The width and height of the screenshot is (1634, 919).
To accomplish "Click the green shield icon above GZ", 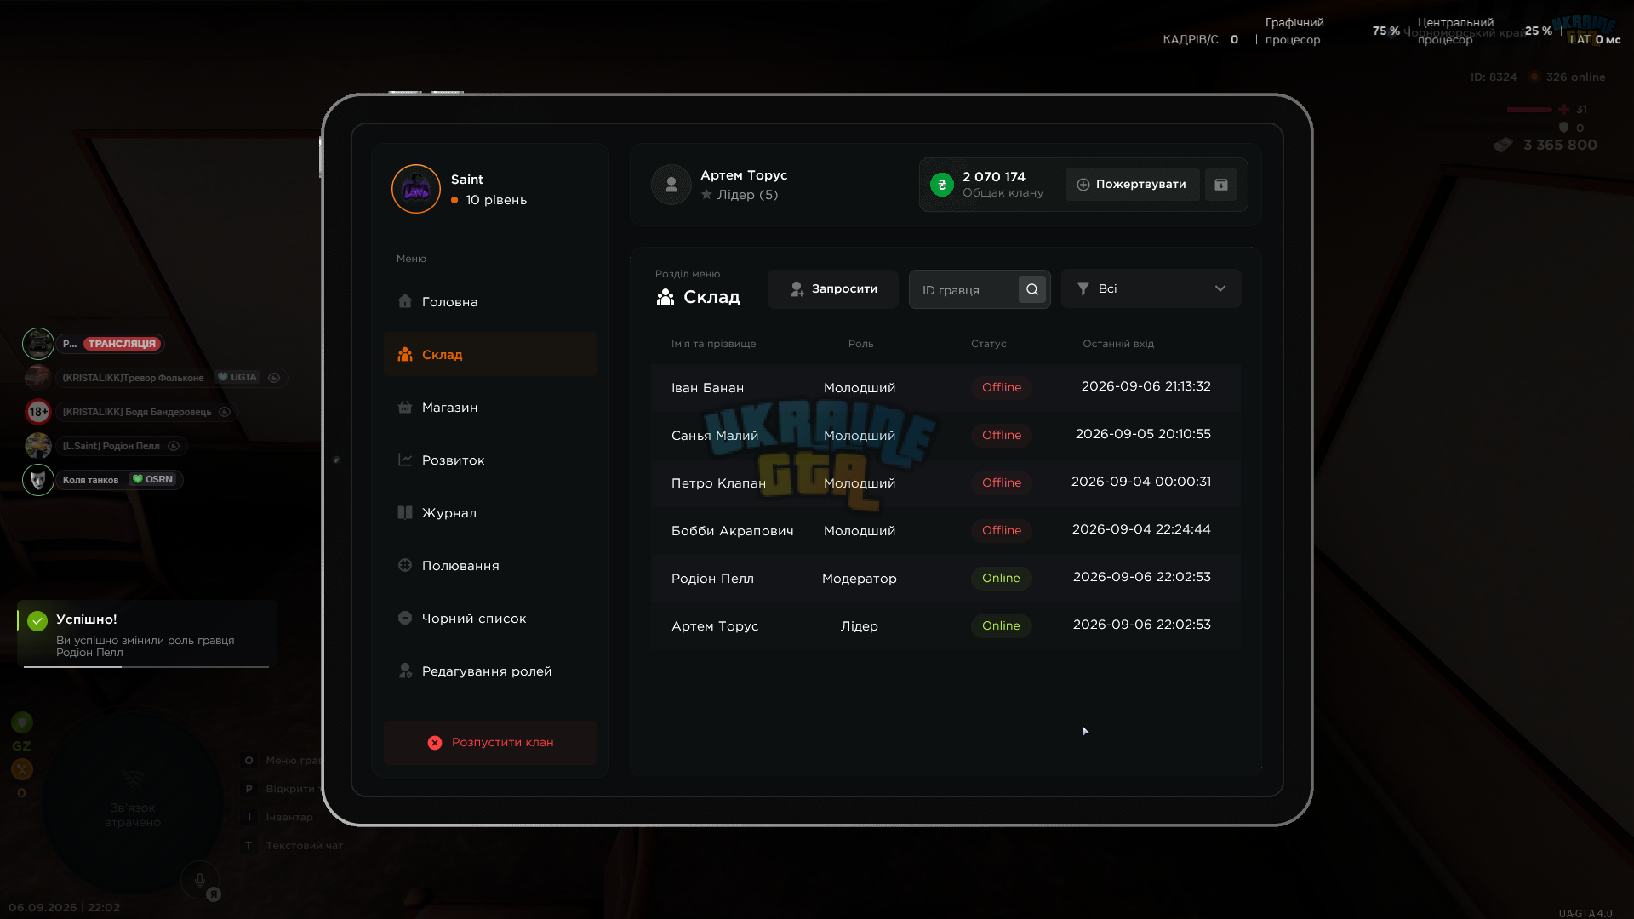I will (x=22, y=722).
